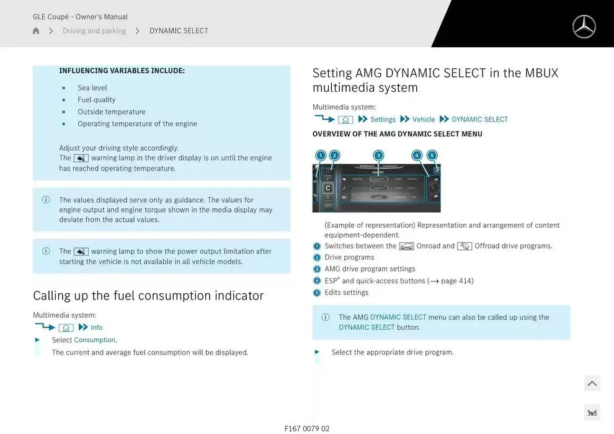Image resolution: width=614 pixels, height=434 pixels.
Task: Click the chevron after the home breadcrumb
Action: pos(51,30)
